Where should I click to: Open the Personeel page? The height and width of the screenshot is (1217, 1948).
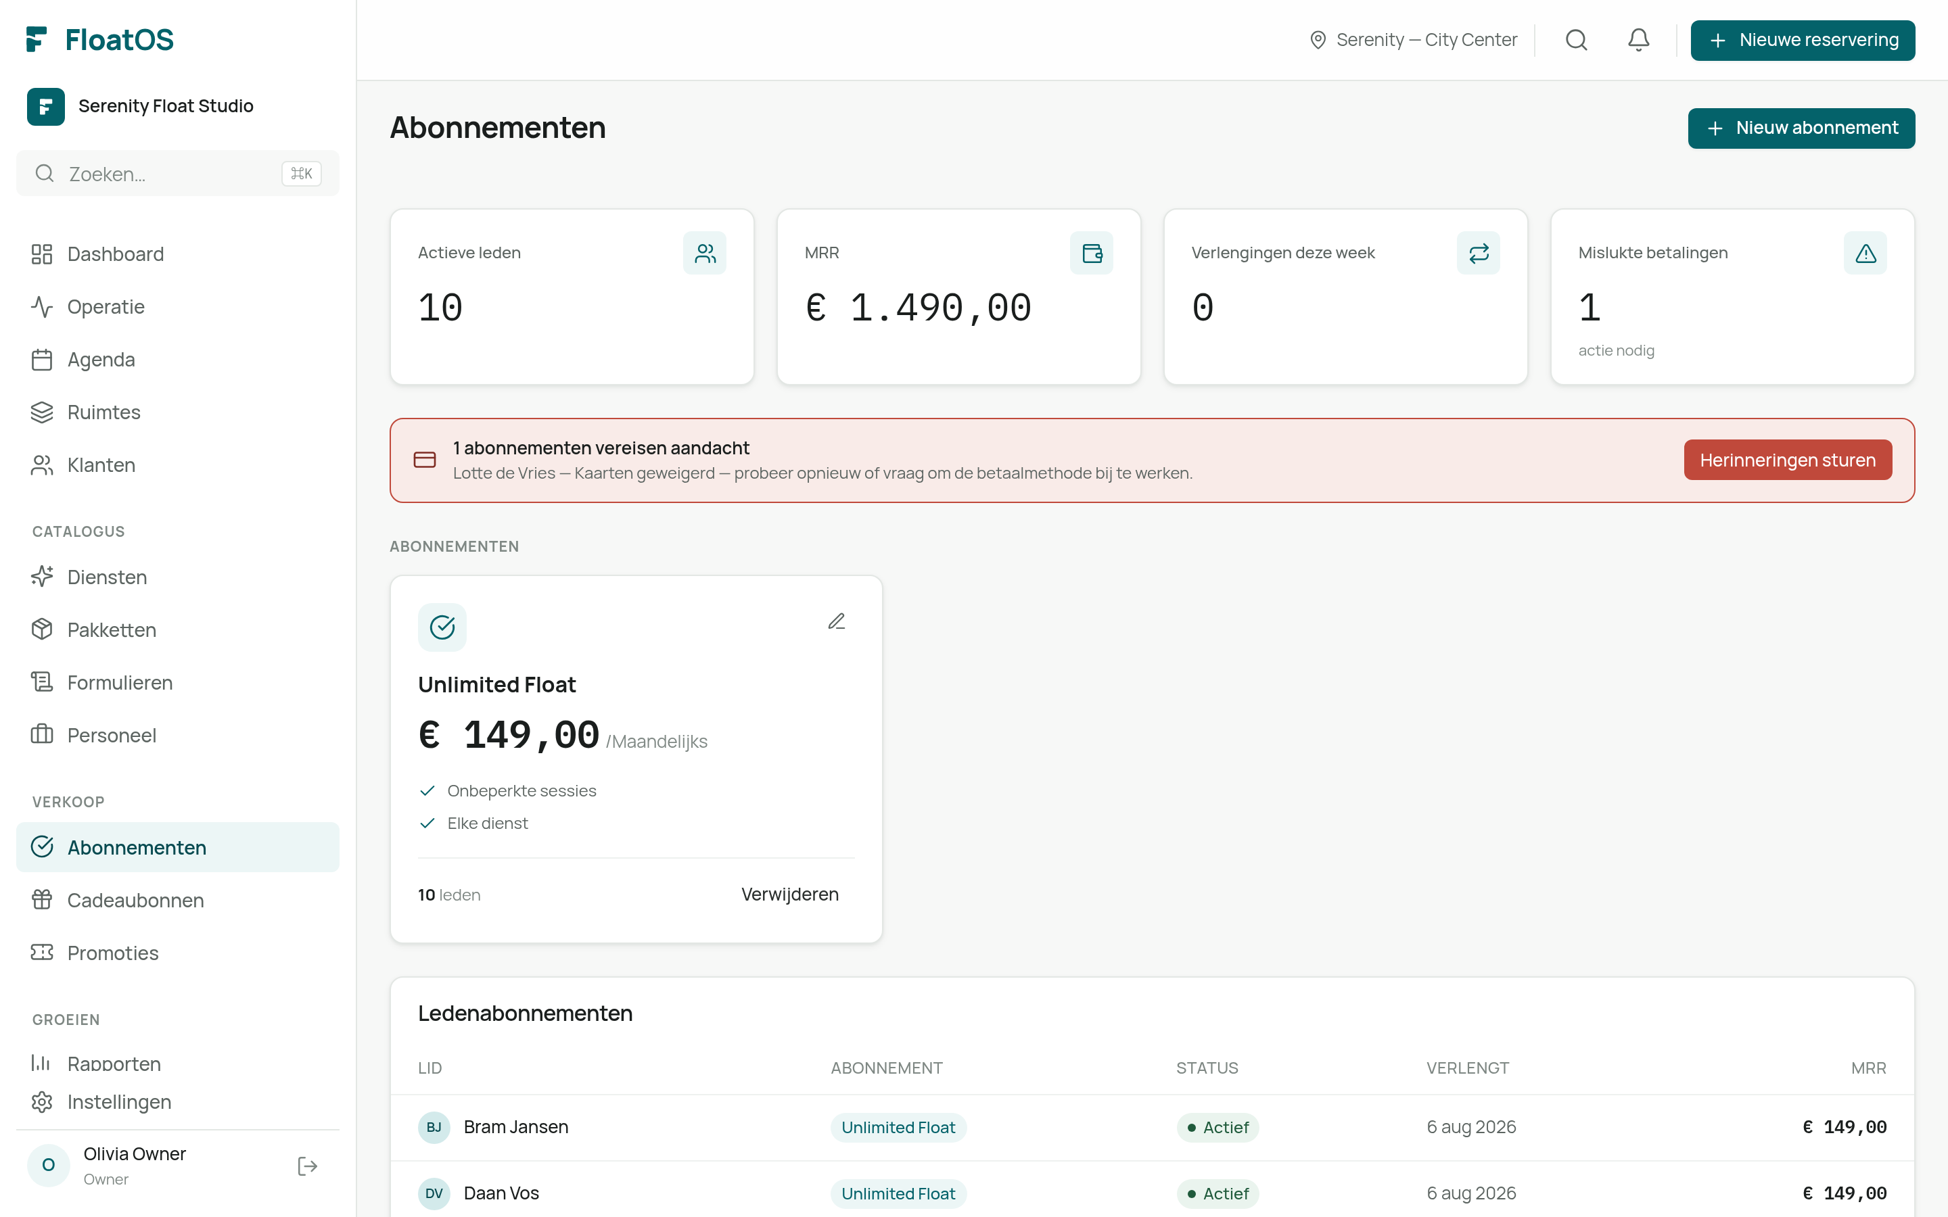(x=178, y=735)
